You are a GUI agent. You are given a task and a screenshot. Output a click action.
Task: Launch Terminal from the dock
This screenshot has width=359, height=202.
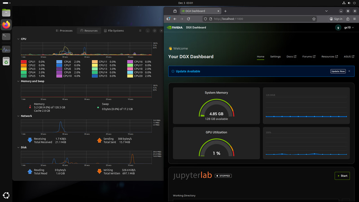(6, 36)
